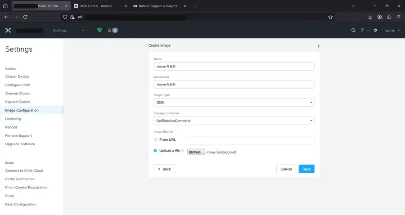Viewport: 405px width, 215px height.
Task: Click the Browse... file button
Action: [196, 152]
